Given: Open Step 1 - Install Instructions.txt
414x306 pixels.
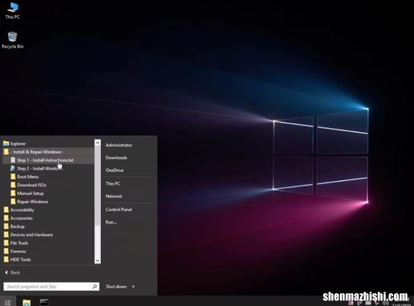Looking at the screenshot, I should [x=48, y=160].
